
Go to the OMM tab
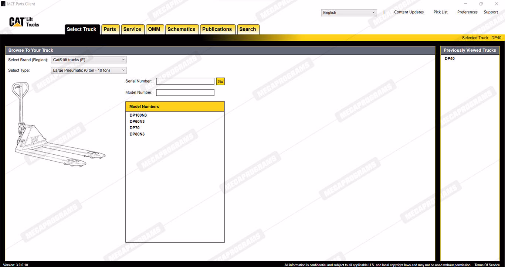pos(154,30)
